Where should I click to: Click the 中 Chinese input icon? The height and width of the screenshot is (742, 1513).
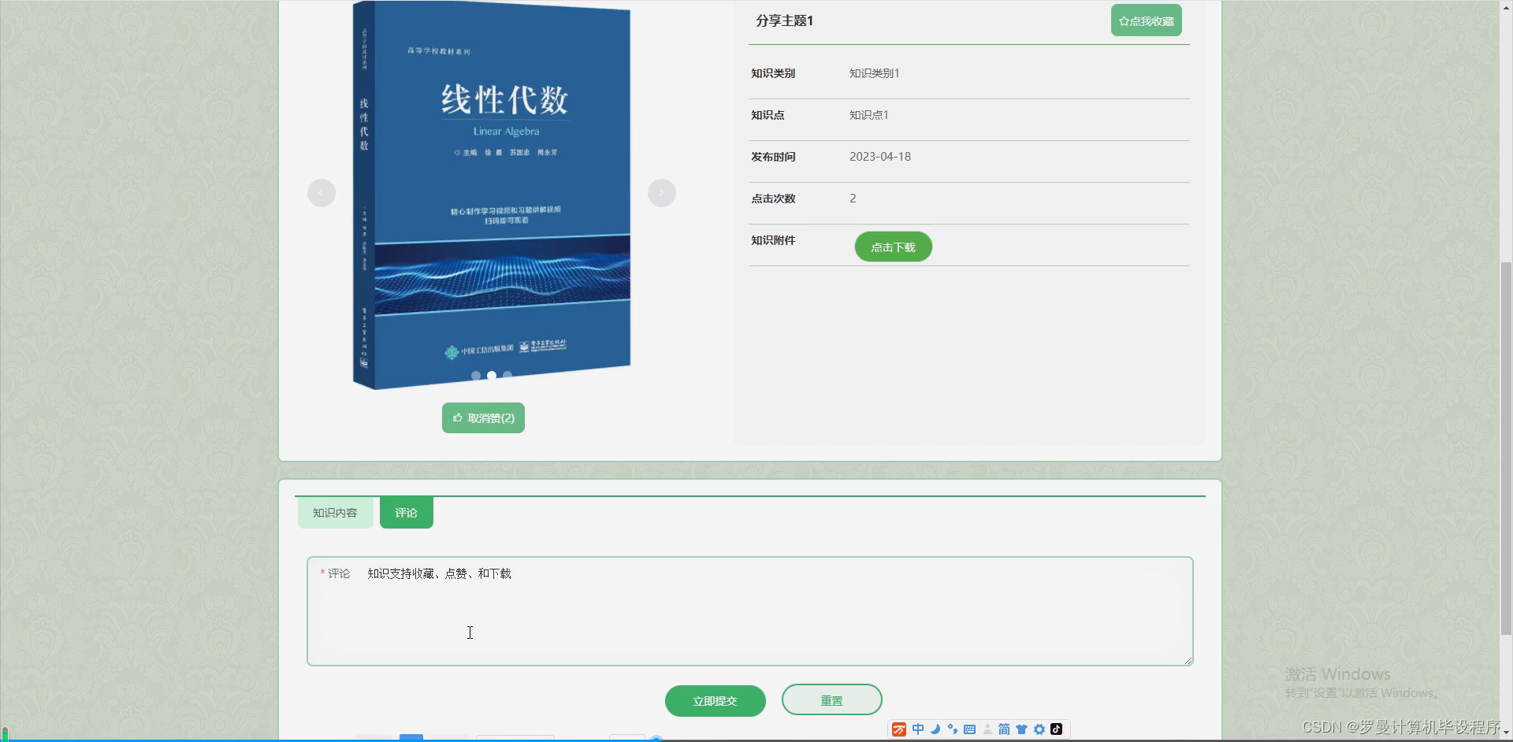coord(917,729)
